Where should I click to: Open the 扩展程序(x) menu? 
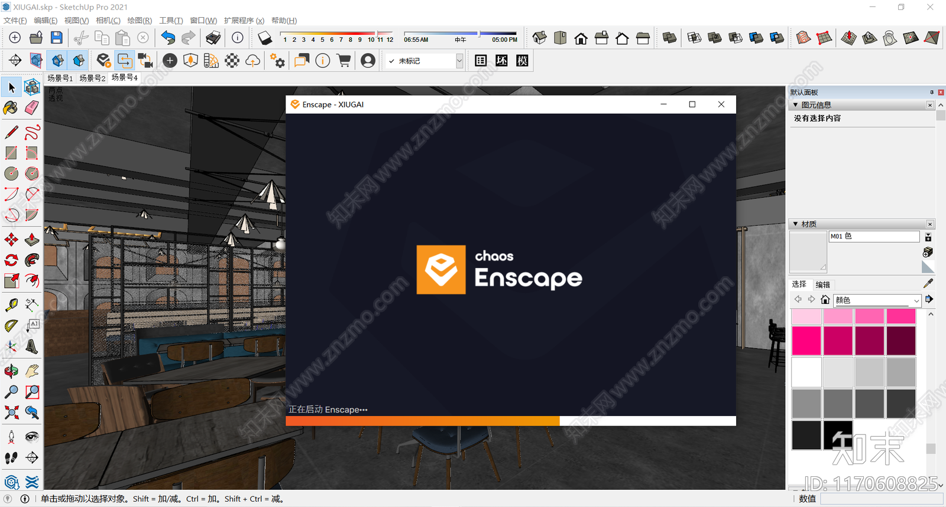244,20
